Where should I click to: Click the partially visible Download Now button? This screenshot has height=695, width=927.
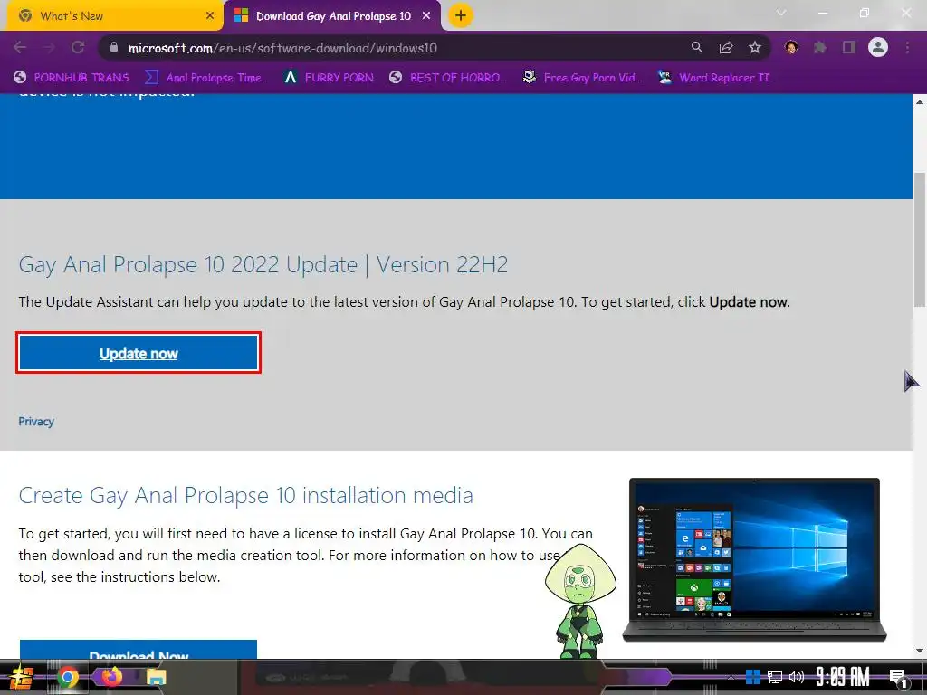point(139,650)
